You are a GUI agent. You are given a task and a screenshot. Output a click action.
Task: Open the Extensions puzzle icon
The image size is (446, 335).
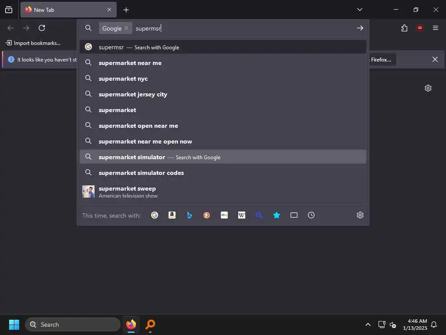tap(404, 28)
